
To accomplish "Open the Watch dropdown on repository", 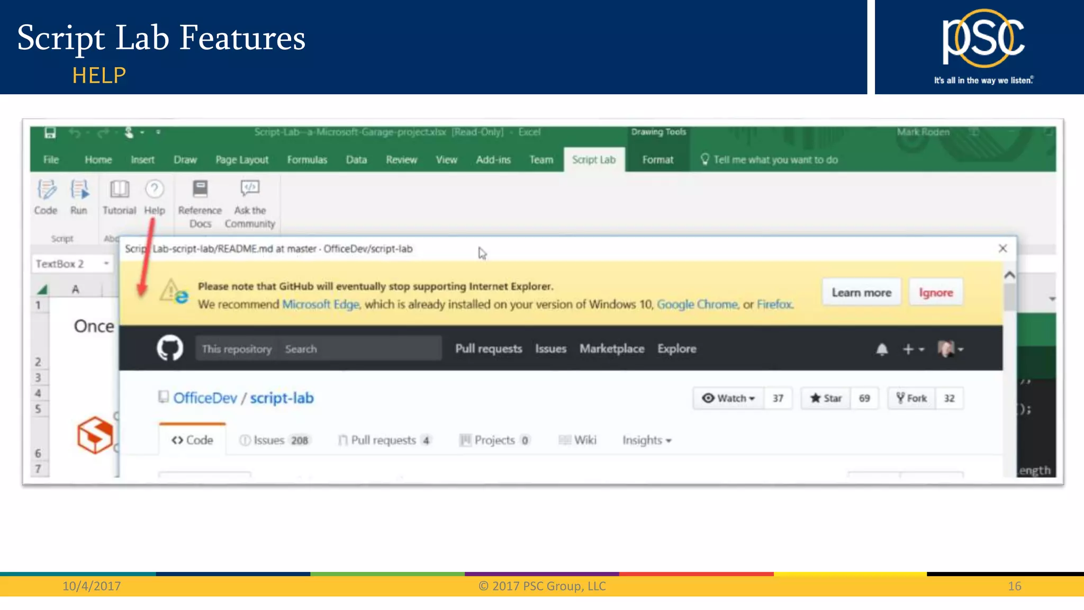I will click(x=728, y=398).
